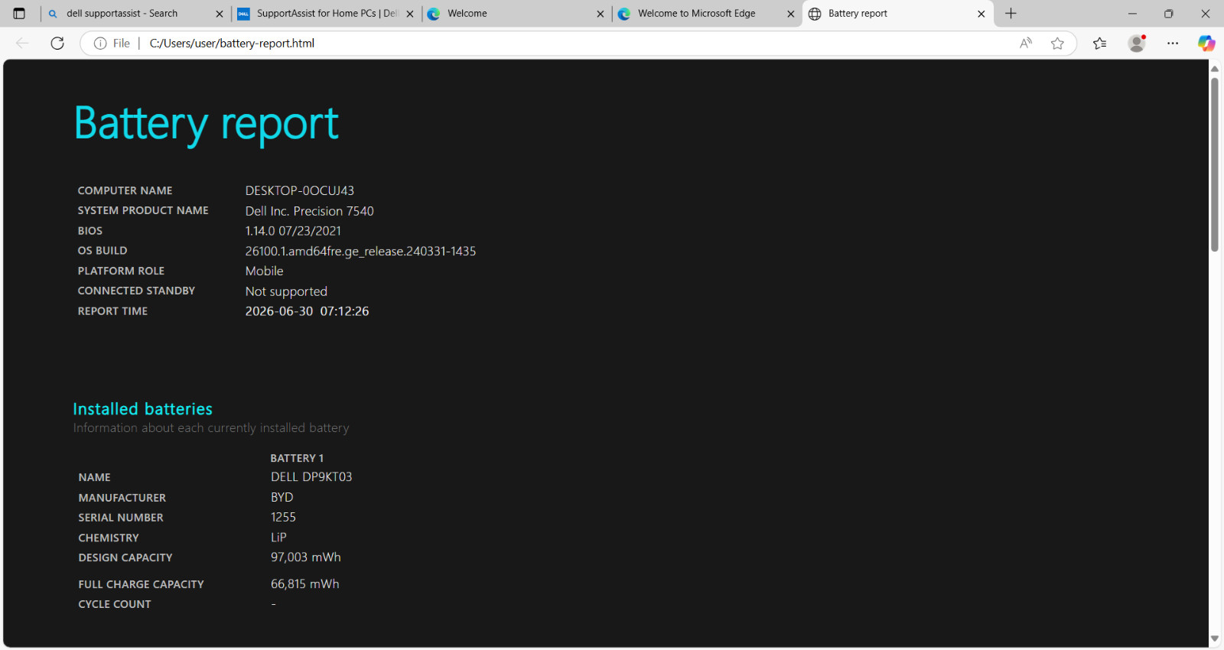Switch to the dell supportassist Search tab
This screenshot has height=650, width=1224.
point(135,14)
